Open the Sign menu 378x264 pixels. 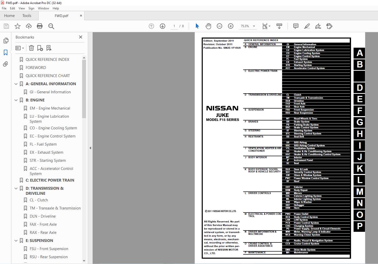(x=31, y=8)
